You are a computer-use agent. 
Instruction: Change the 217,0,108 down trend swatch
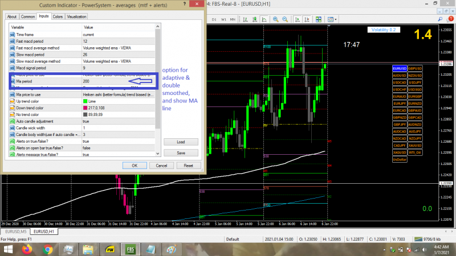tap(85, 108)
